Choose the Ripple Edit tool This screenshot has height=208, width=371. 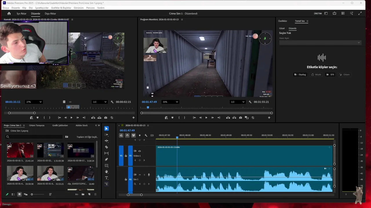coord(106,141)
